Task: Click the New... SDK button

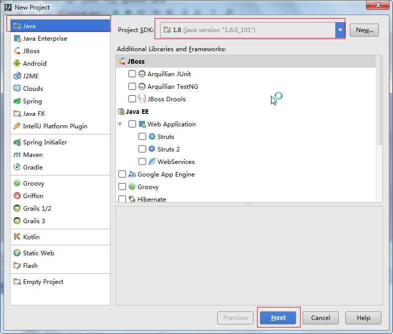Action: 364,30
